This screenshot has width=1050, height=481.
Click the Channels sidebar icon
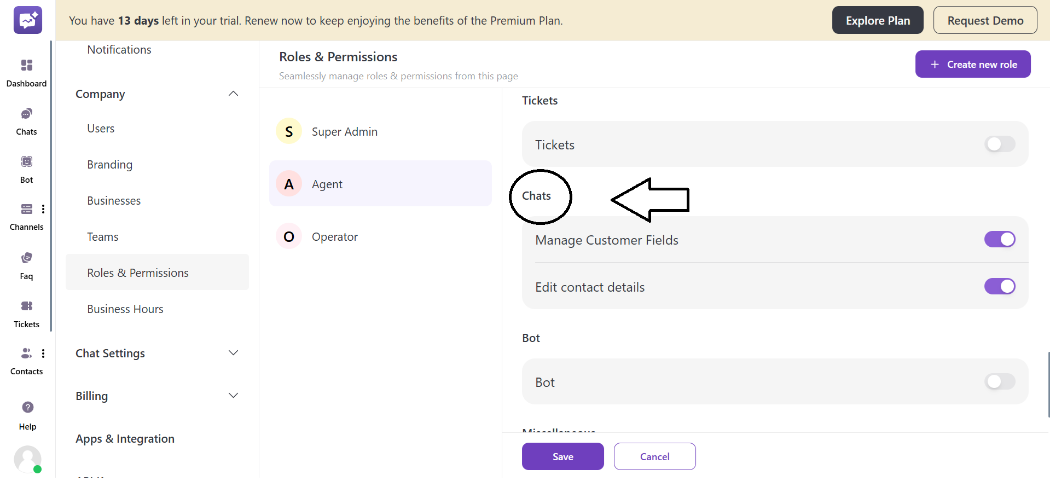tap(26, 209)
